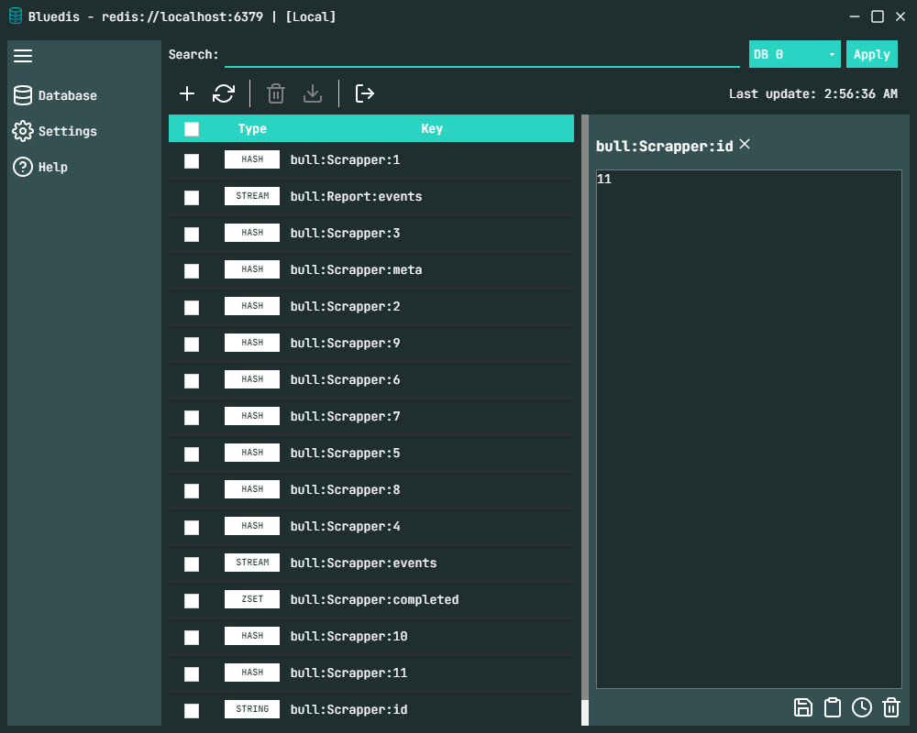Click the clock TTL icon
This screenshot has width=917, height=733.
(862, 706)
